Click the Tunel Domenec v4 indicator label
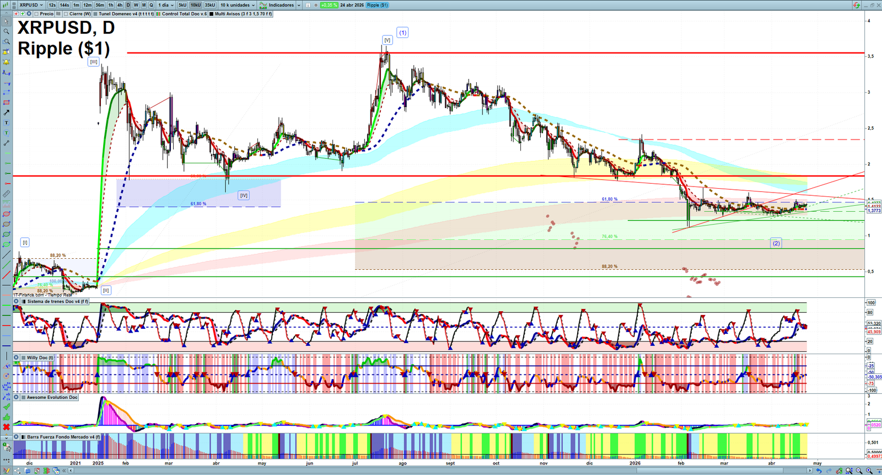Image resolution: width=882 pixels, height=475 pixels. (x=126, y=14)
